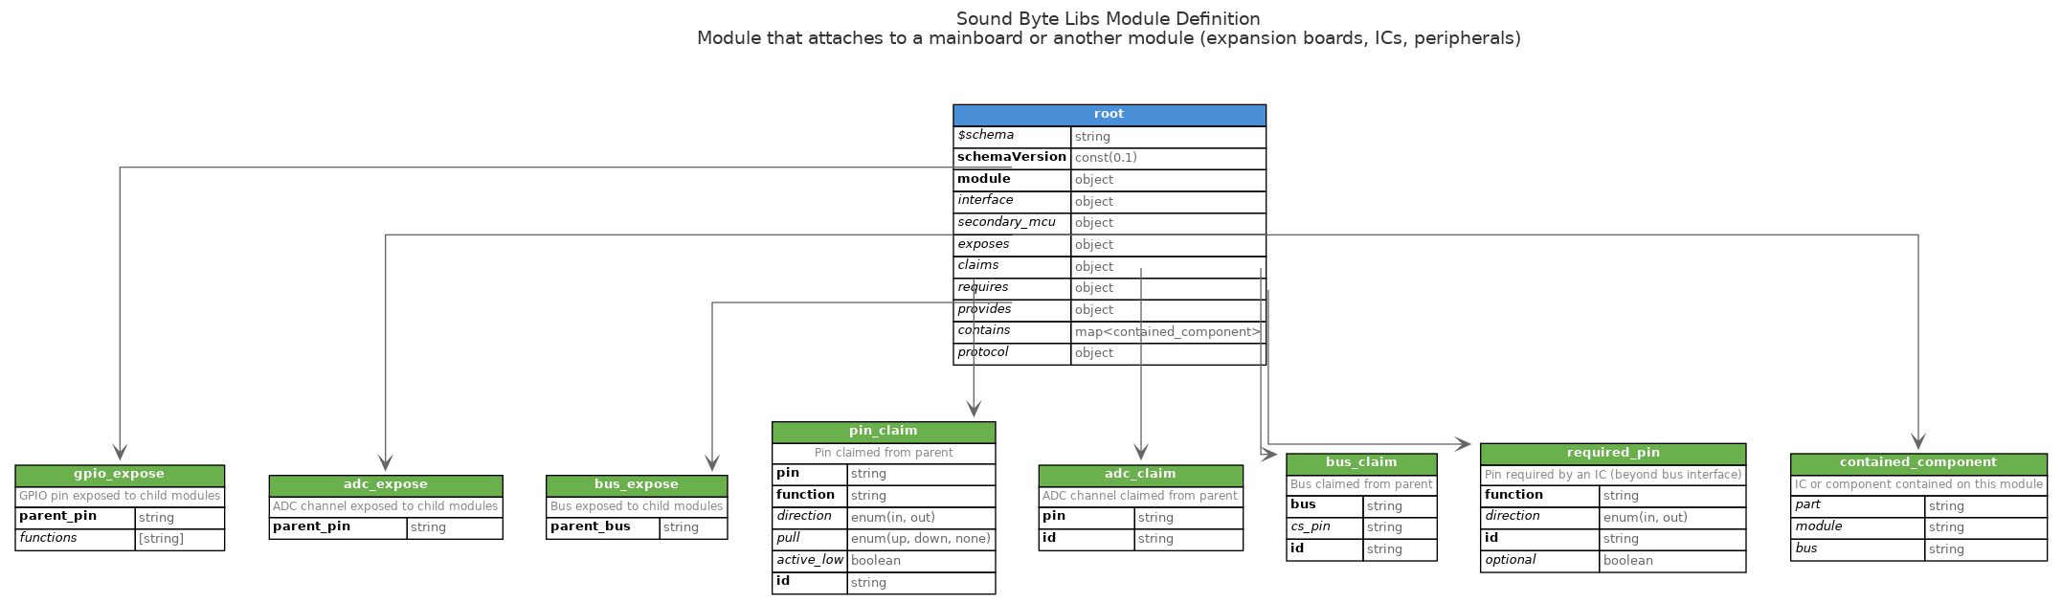Click the parent_bus field in bus_expose

591,527
